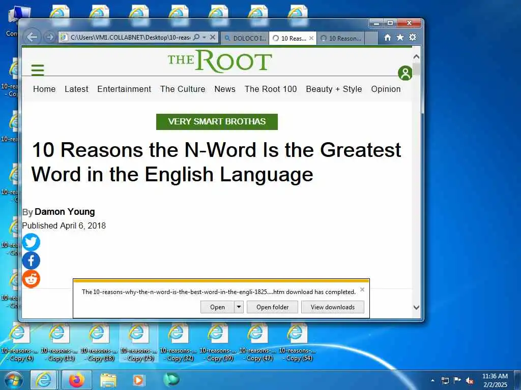The image size is (521, 390).
Task: Click The Root logo
Action: [220, 61]
